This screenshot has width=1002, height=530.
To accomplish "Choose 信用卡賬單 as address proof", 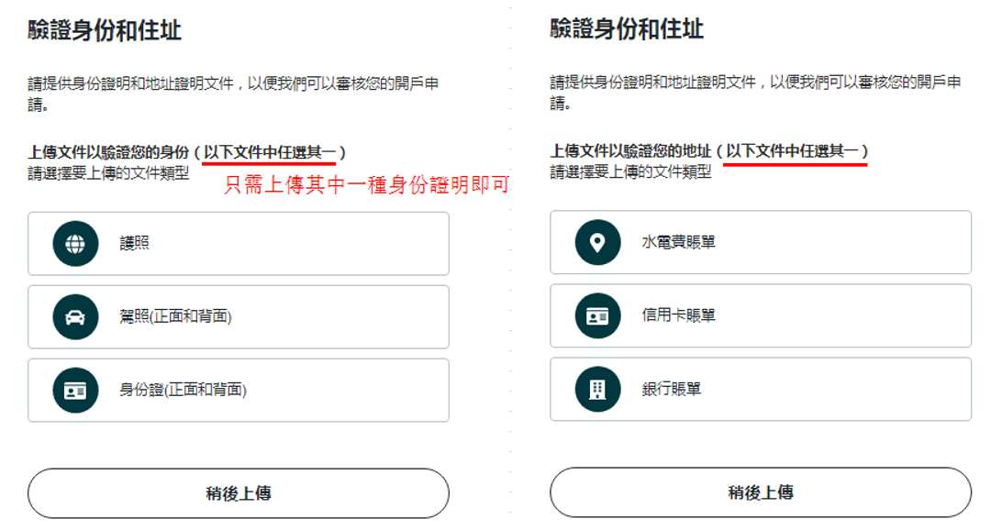I will pos(762,316).
